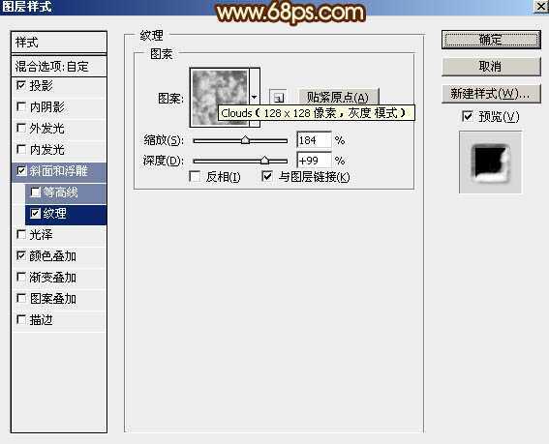Image resolution: width=549 pixels, height=444 pixels.
Task: Close the 图层样式 dialog
Action: click(540, 7)
